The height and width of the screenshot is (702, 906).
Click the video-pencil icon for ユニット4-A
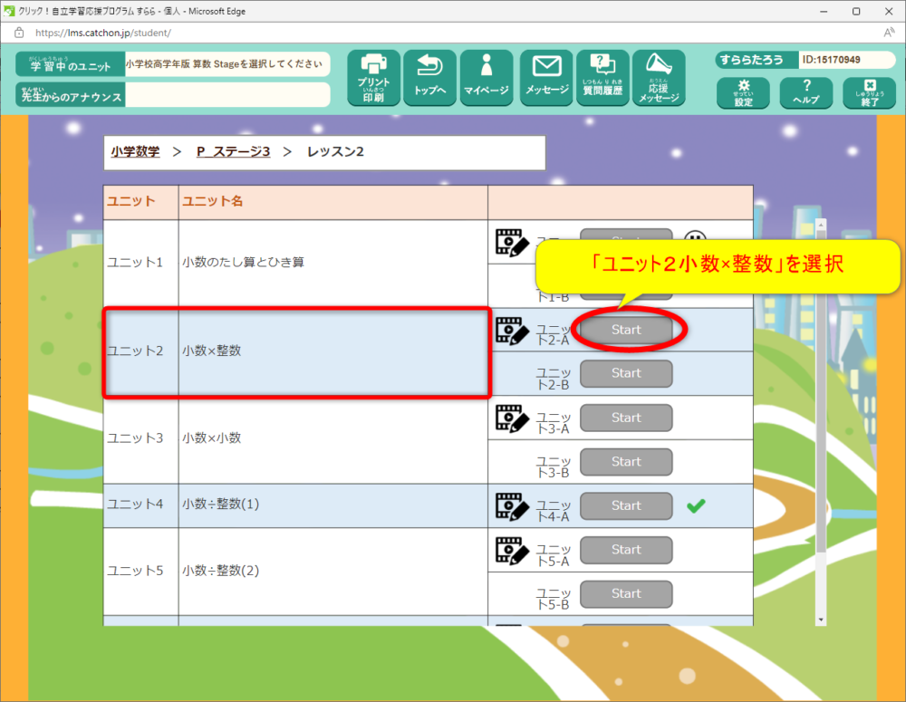tap(512, 506)
